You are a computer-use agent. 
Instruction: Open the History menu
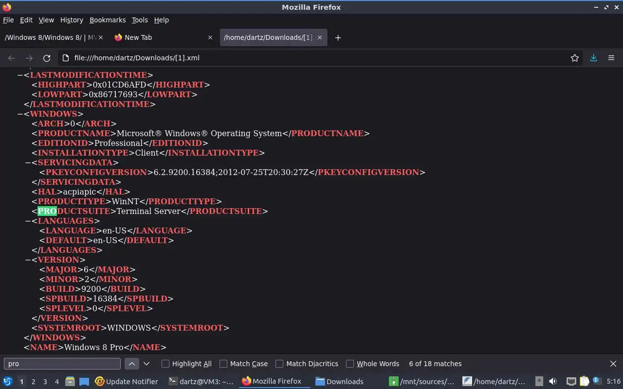(72, 20)
